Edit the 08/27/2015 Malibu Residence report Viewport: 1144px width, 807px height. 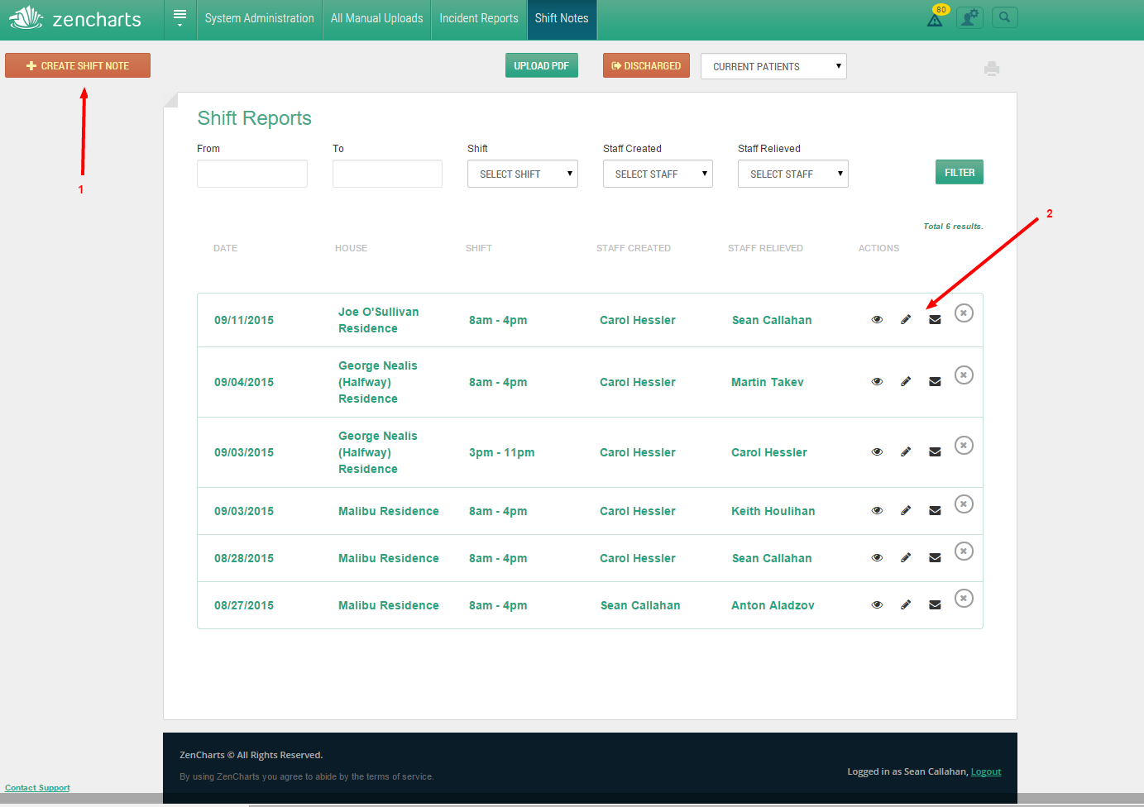(906, 605)
